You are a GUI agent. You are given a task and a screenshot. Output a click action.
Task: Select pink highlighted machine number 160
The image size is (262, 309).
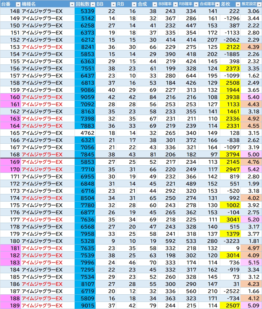(10, 97)
